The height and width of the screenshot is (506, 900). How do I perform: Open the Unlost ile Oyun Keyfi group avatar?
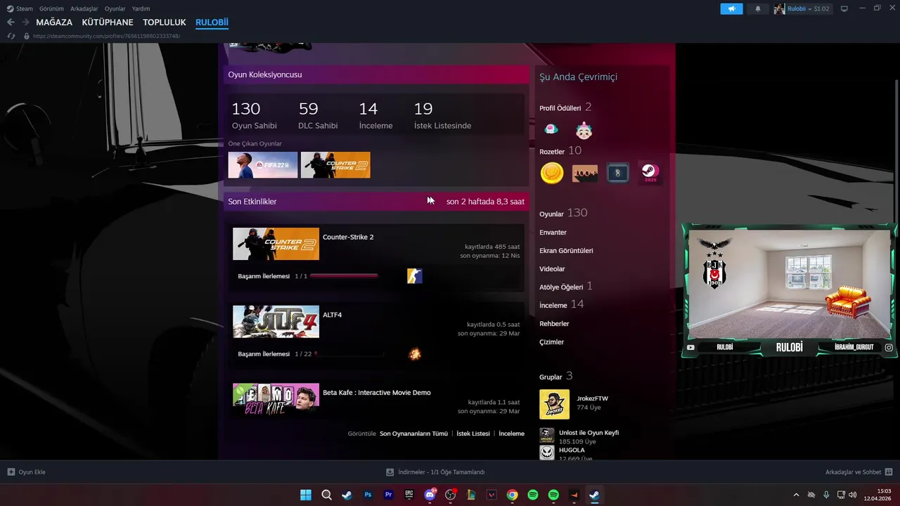click(x=547, y=436)
